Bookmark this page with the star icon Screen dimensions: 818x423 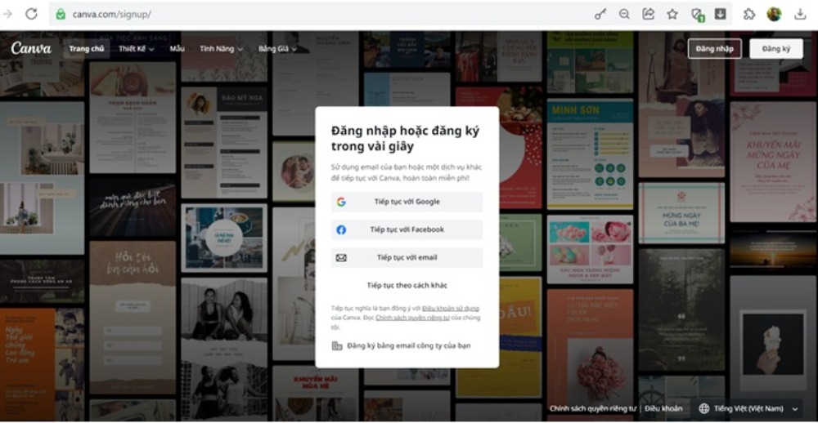click(672, 15)
